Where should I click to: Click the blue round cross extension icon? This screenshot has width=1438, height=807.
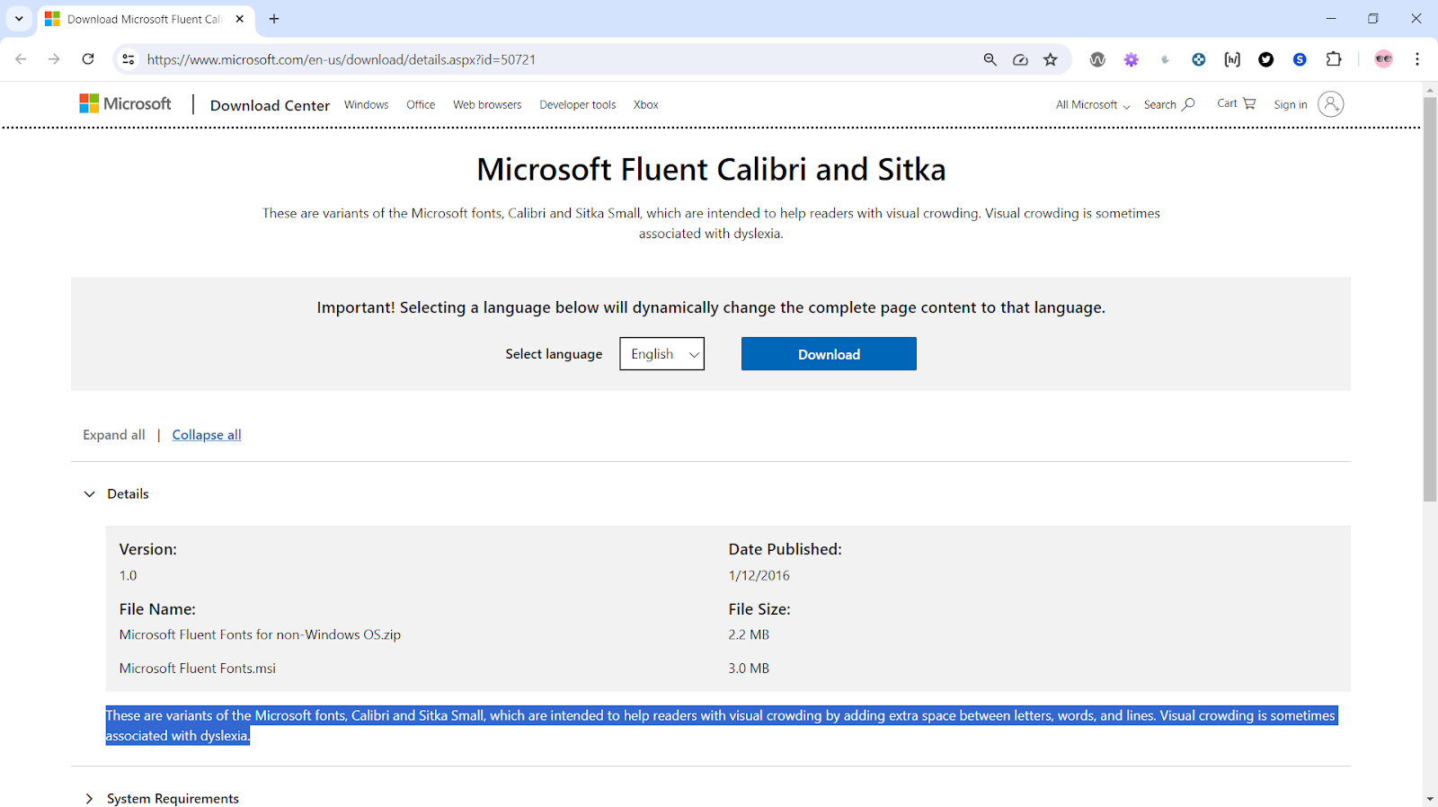(x=1199, y=59)
